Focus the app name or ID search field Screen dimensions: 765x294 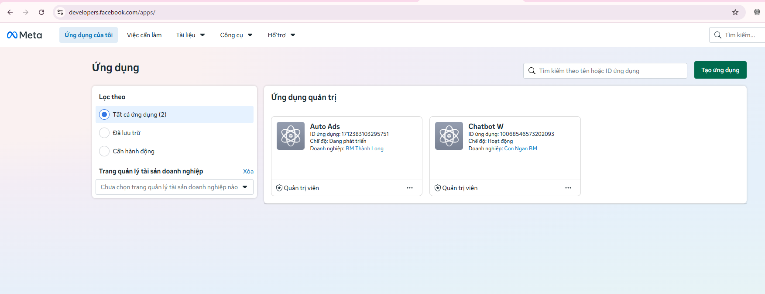[x=605, y=71]
